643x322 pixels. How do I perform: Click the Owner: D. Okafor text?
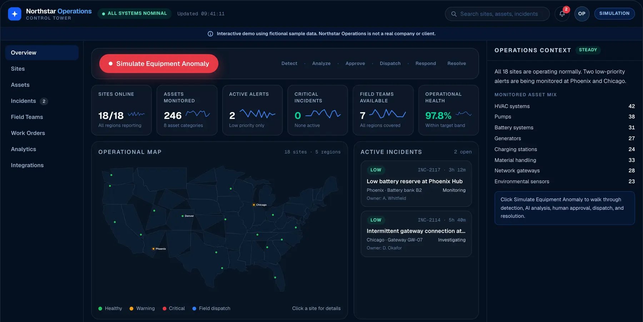[384, 248]
